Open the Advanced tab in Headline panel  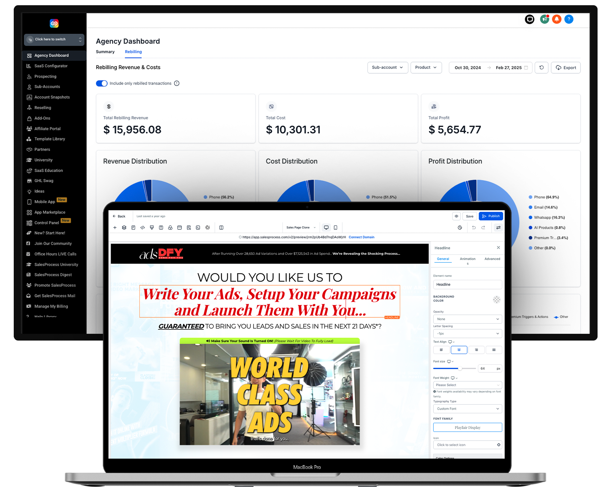coord(492,259)
